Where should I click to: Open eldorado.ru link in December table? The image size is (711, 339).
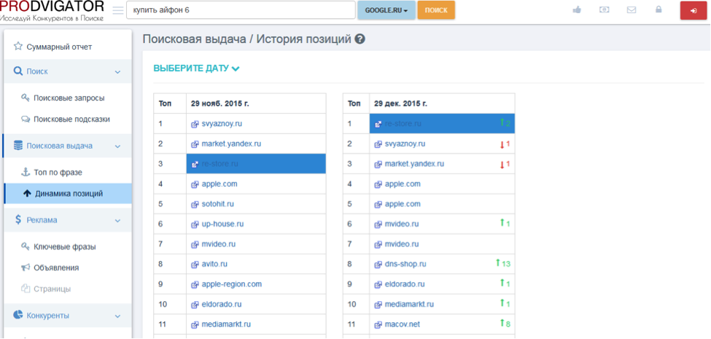(x=405, y=284)
